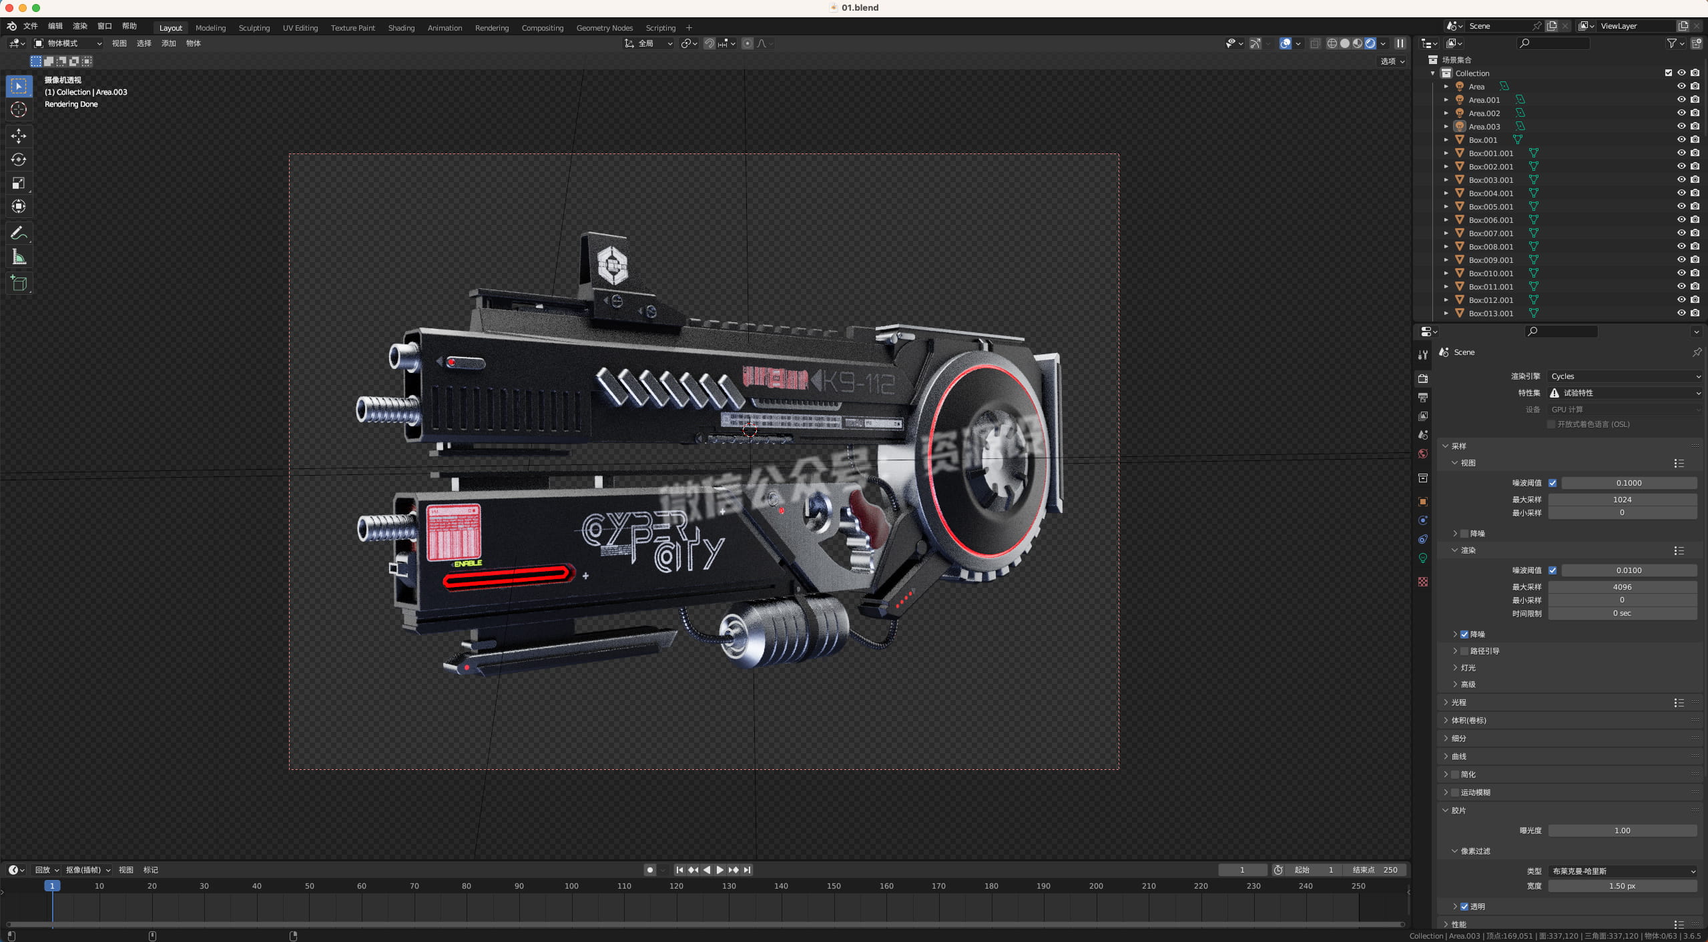Open the Output properties tab icon
The image size is (1708, 942).
coord(1423,398)
